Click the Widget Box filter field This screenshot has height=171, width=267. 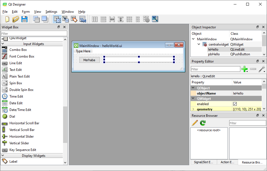33,33
